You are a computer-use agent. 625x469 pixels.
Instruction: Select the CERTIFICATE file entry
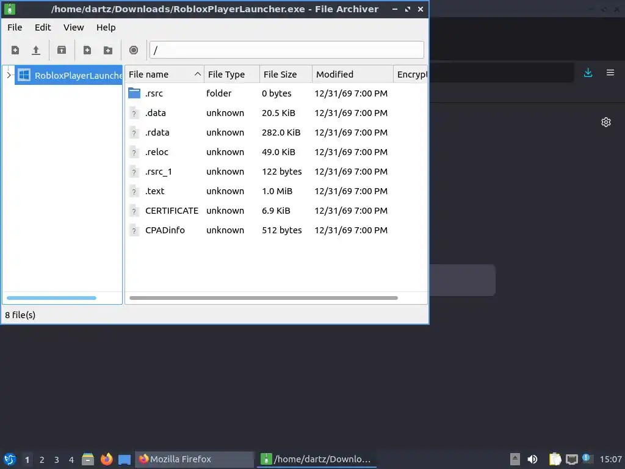276,211
